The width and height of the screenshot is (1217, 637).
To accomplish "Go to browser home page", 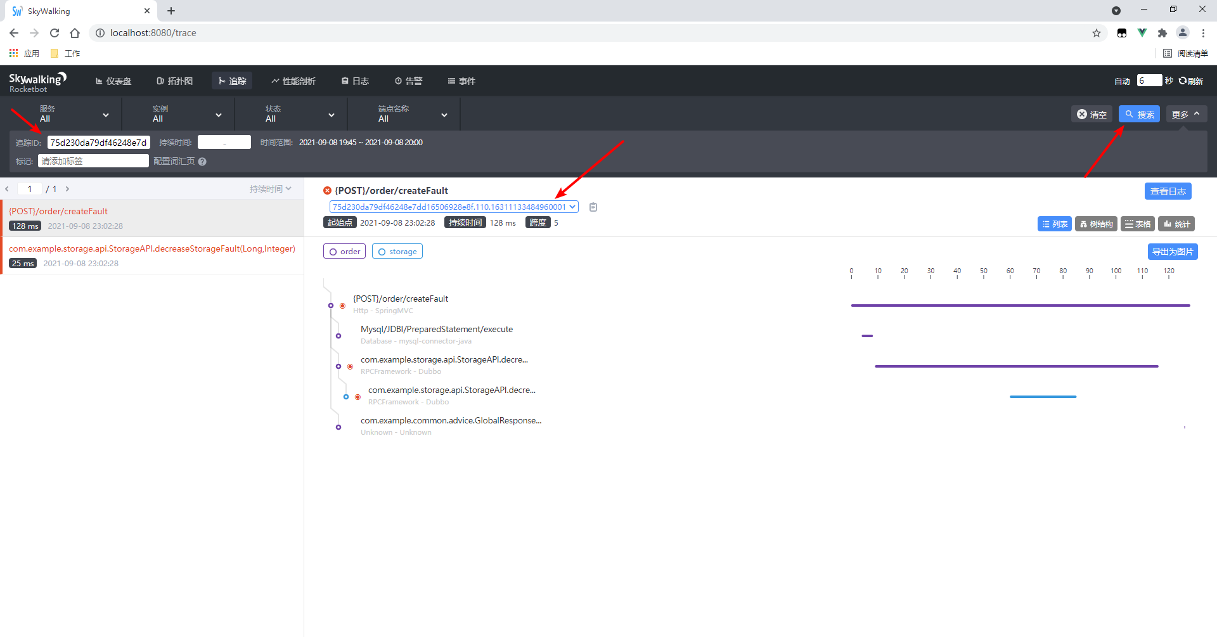I will 75,33.
